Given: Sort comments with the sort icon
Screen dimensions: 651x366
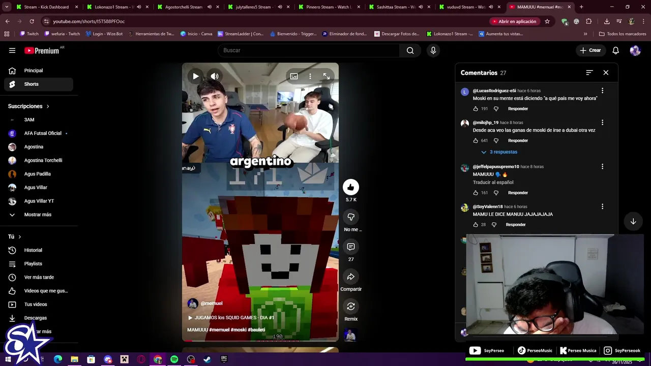Looking at the screenshot, I should (x=589, y=73).
